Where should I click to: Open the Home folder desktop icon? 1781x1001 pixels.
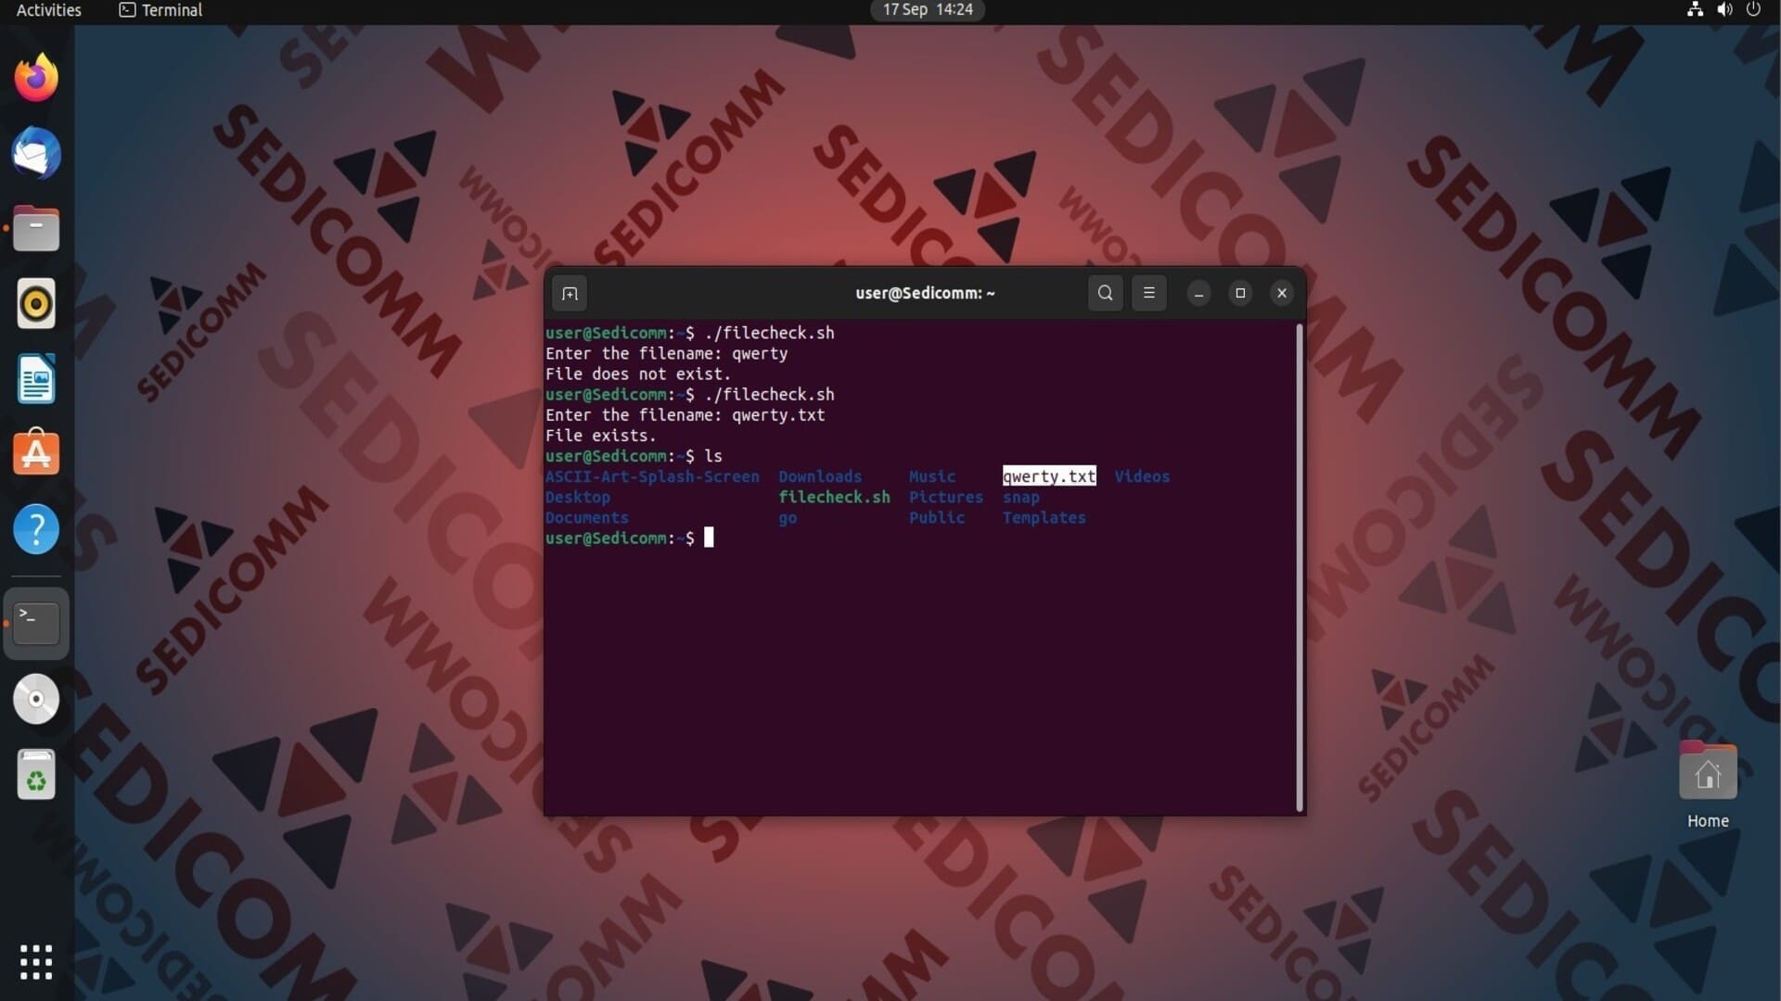pos(1708,785)
